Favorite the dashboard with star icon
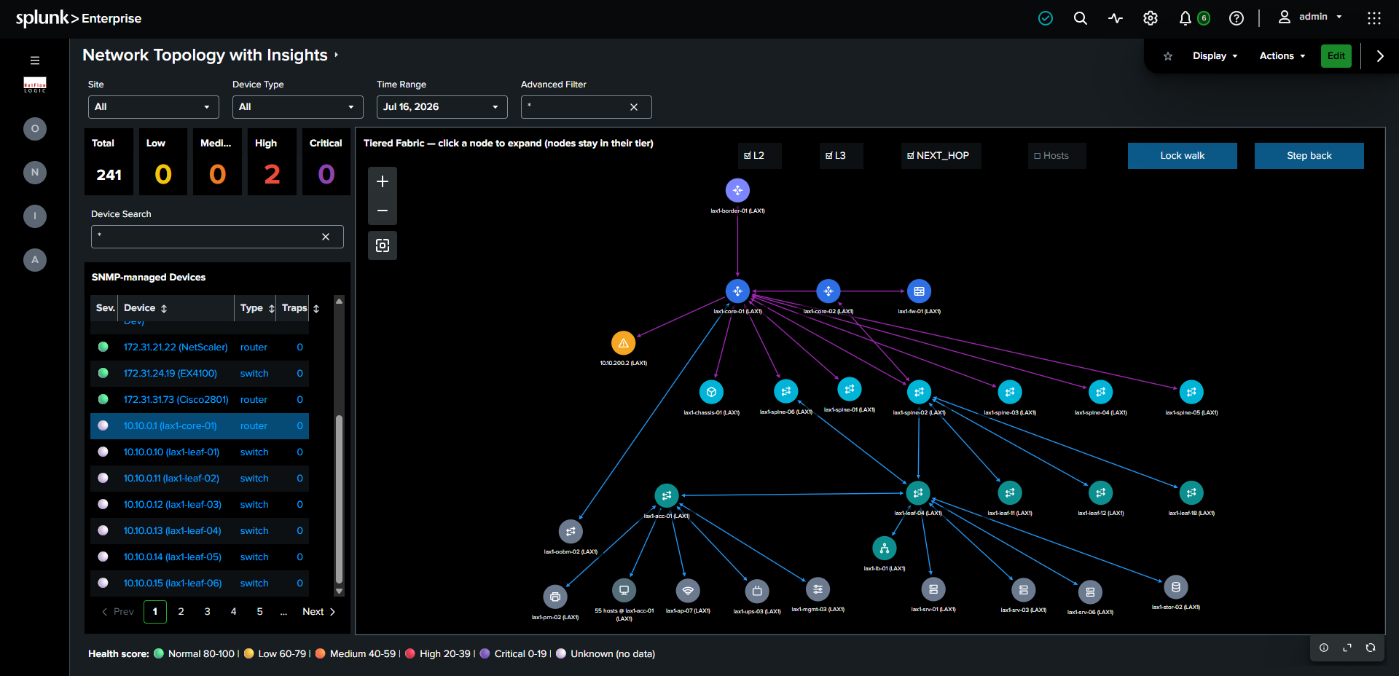This screenshot has height=676, width=1399. point(1168,56)
